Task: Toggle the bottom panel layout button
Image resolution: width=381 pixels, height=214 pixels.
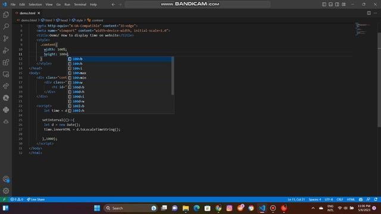Action: [x=330, y=4]
